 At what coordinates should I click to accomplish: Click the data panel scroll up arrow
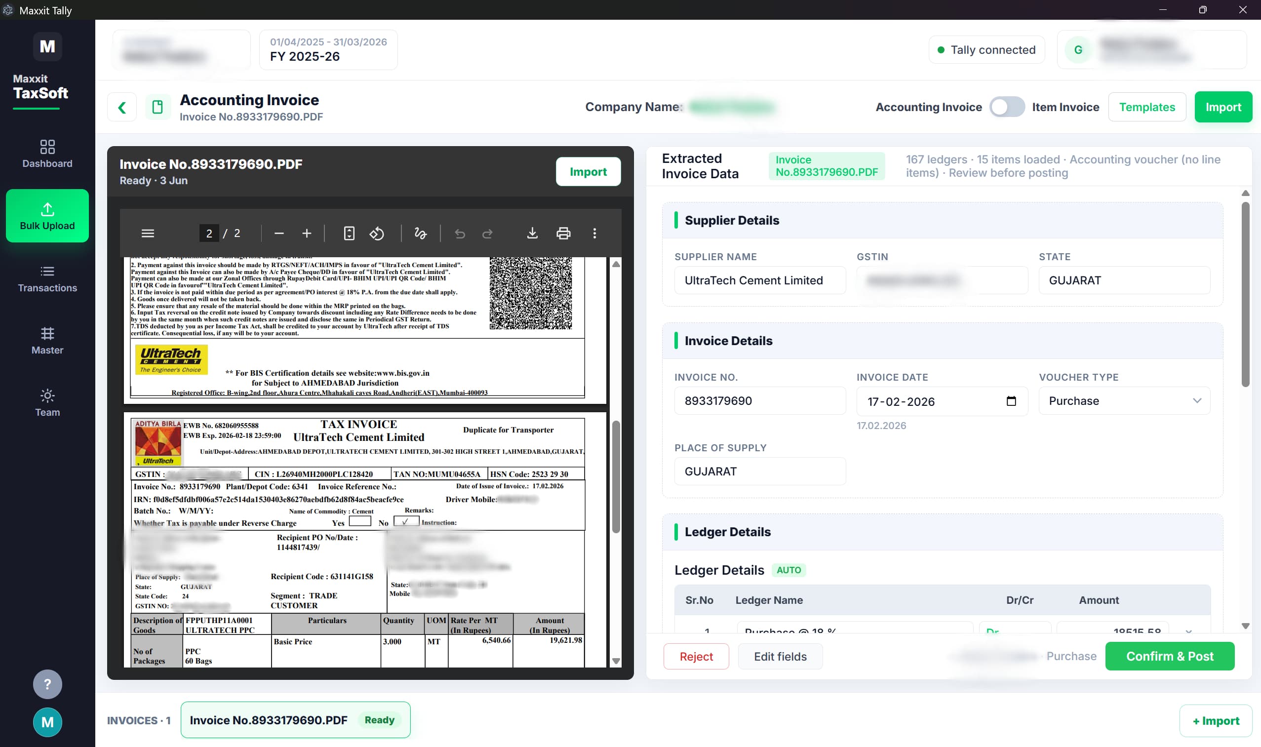pos(1245,194)
